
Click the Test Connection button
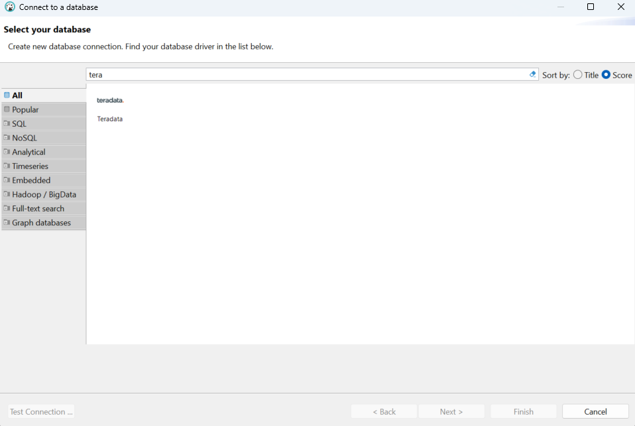pyautogui.click(x=41, y=411)
